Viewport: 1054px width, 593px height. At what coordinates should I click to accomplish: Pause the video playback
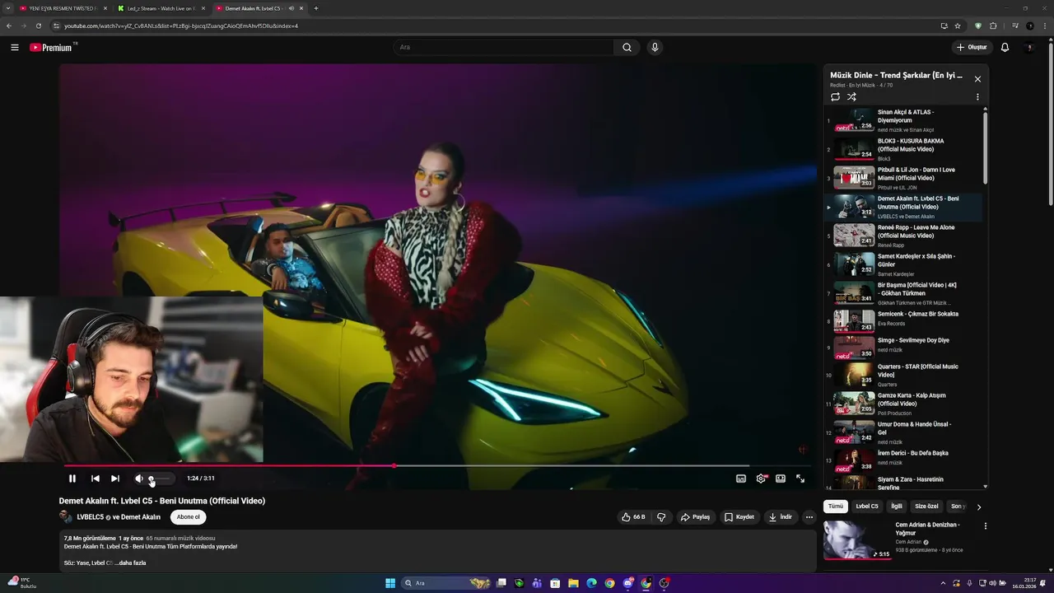tap(72, 479)
